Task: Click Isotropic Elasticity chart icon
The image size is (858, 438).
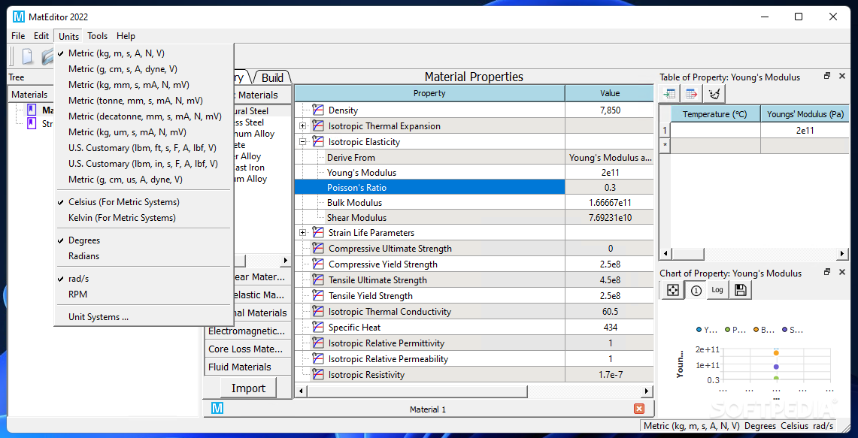Action: tap(318, 142)
